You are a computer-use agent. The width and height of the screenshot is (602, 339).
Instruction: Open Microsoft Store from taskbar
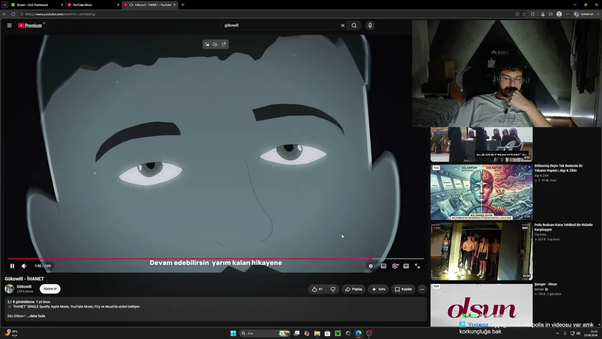[327, 333]
